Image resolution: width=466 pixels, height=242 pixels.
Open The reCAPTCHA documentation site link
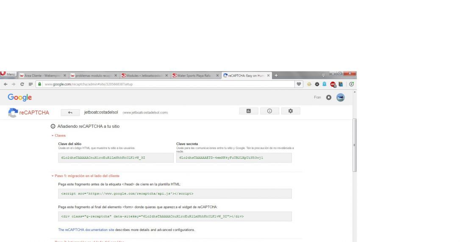86,230
